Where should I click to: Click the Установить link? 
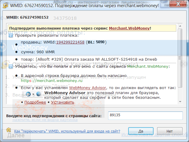63,102
